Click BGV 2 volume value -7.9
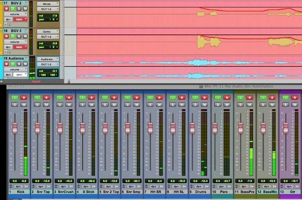302x200 pixels. point(54,15)
